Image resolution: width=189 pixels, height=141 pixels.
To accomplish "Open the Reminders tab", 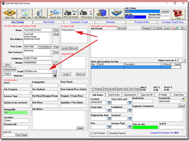I will [x=110, y=22].
